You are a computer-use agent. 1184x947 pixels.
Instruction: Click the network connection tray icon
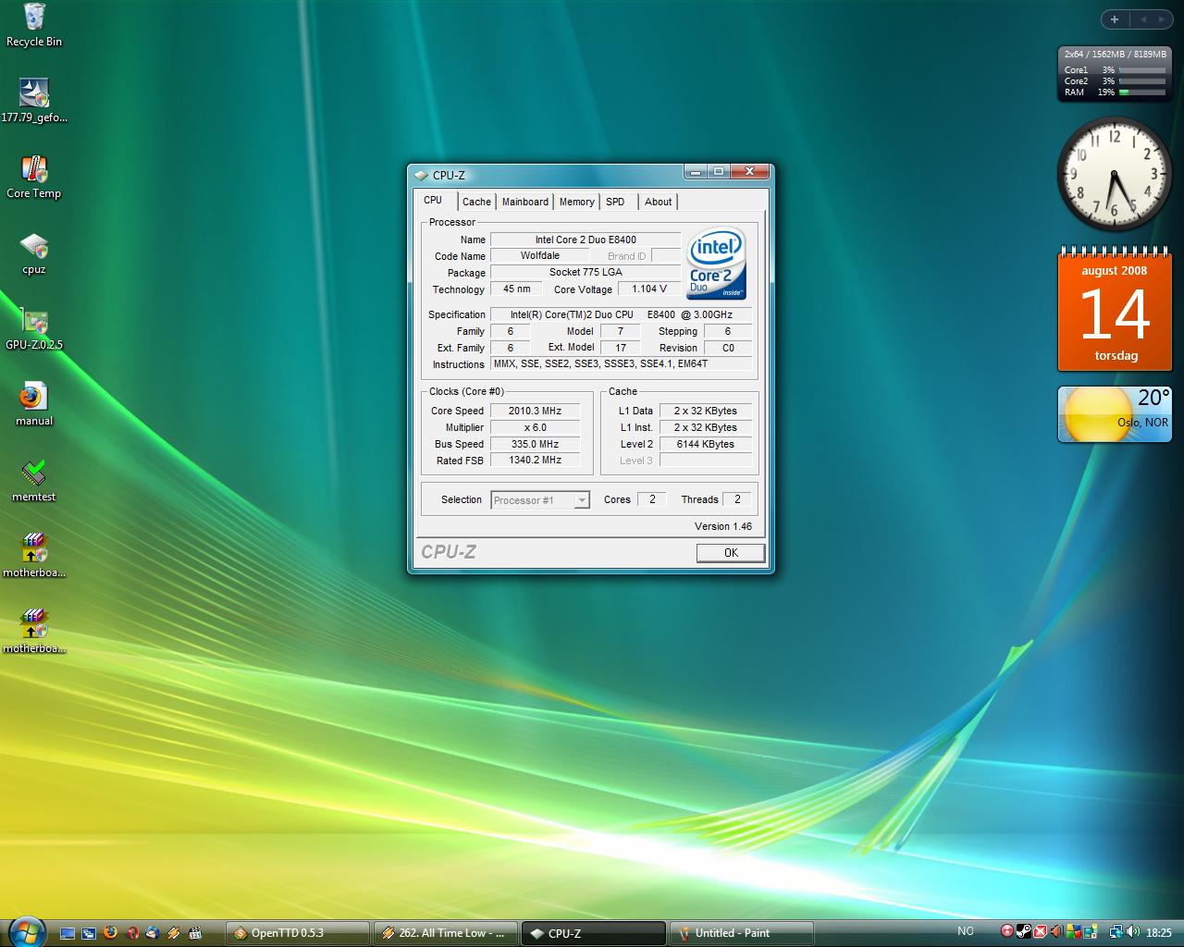tap(1116, 932)
